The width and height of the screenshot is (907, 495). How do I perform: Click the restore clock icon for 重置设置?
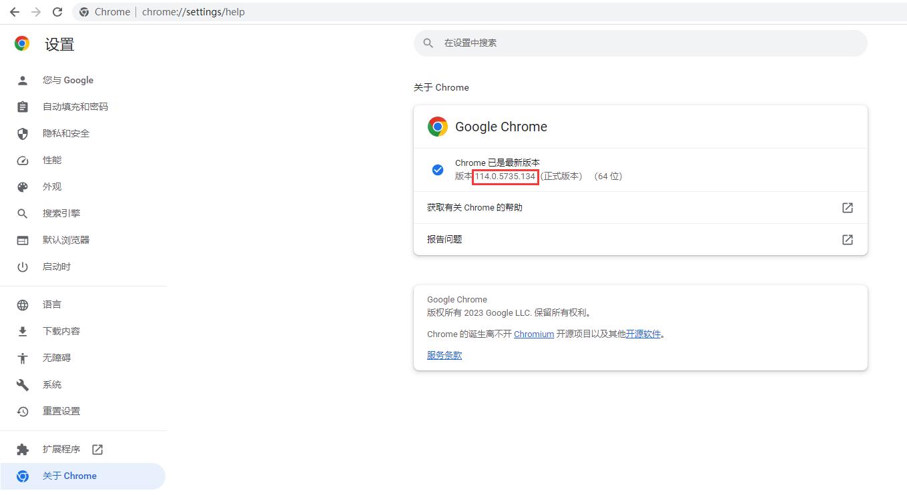tap(23, 411)
